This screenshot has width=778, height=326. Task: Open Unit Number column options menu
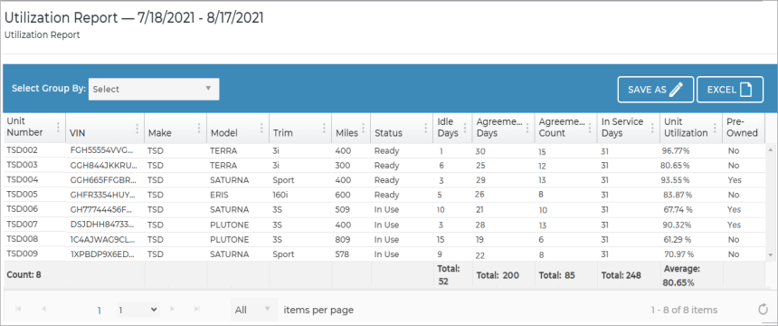[58, 128]
